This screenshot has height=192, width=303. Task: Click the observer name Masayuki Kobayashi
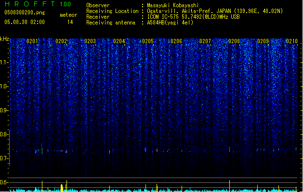pos(173,5)
